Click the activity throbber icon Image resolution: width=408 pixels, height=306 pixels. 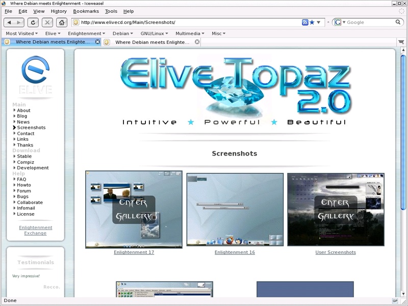tap(402, 11)
